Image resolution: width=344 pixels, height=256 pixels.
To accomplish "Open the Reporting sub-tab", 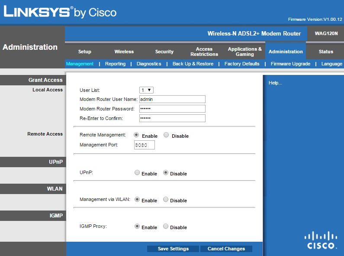I will pos(115,64).
